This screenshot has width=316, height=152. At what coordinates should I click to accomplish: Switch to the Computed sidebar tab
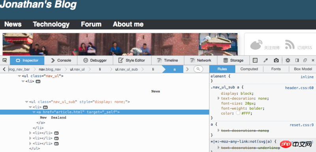coord(249,69)
